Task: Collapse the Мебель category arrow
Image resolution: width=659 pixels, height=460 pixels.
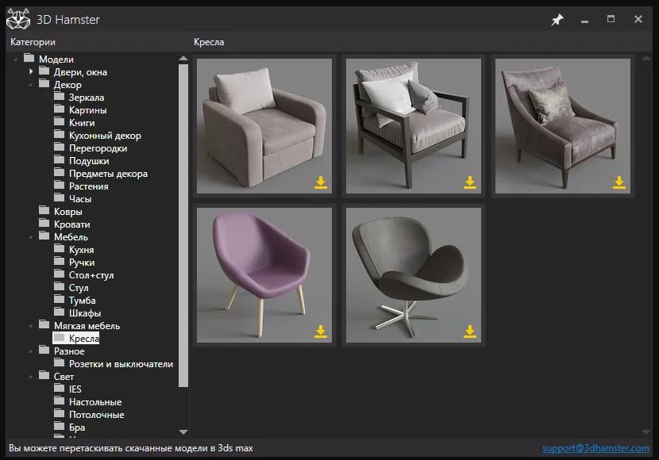Action: click(x=31, y=238)
